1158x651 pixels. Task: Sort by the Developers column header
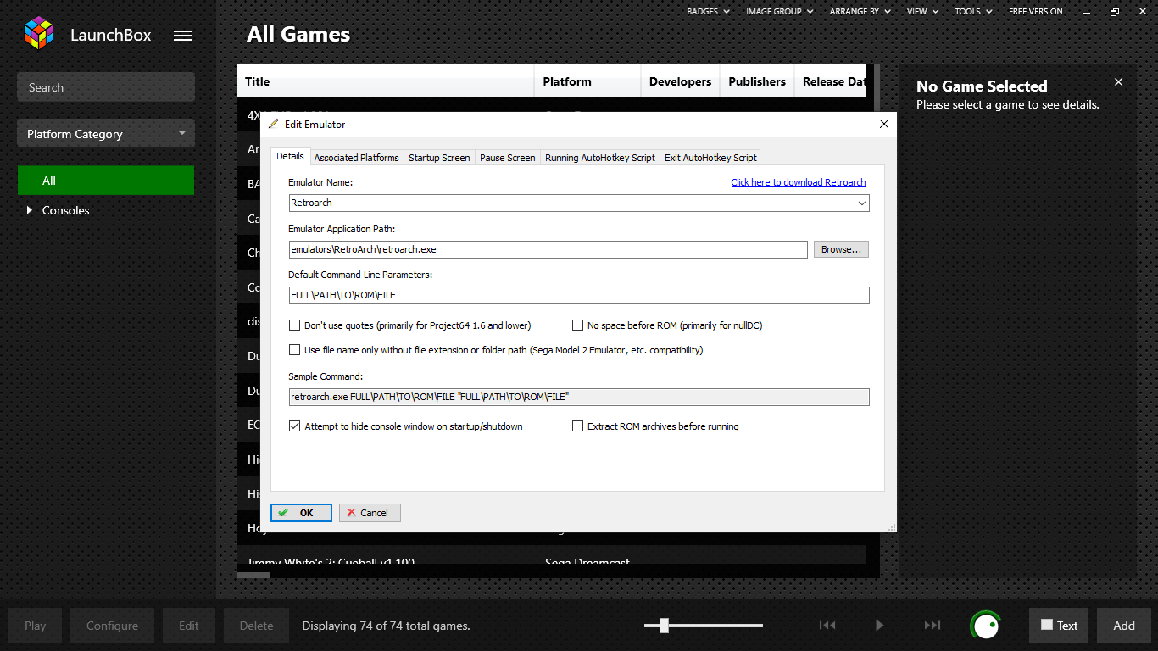[680, 81]
